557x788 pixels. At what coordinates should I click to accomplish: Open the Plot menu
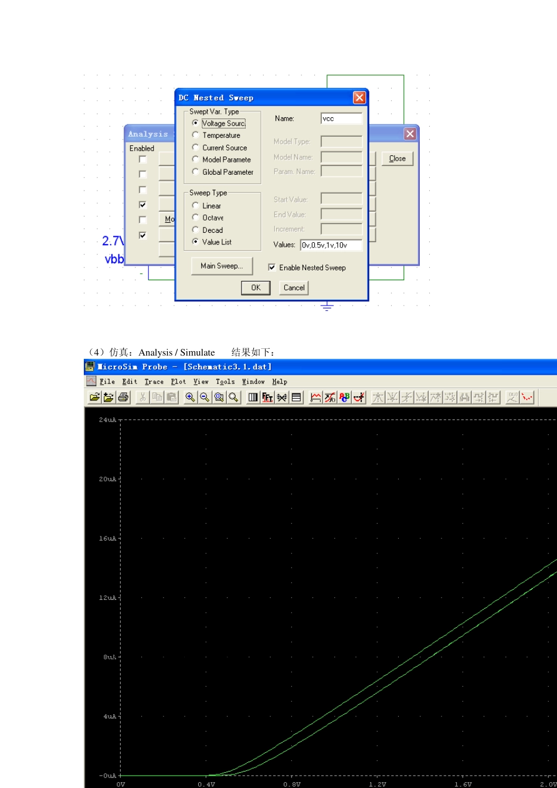[x=178, y=382]
